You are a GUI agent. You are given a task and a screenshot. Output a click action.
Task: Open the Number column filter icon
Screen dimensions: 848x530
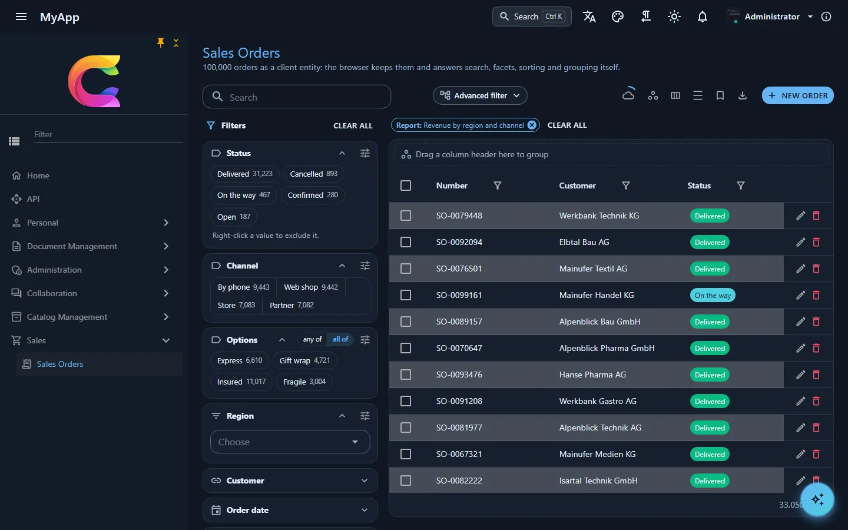pos(498,185)
